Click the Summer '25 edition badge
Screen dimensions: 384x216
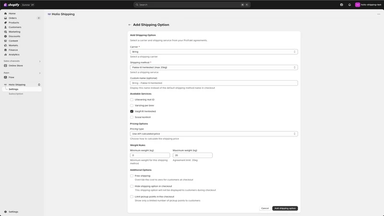click(28, 5)
